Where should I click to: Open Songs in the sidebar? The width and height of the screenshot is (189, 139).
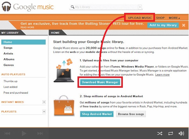(x=8, y=48)
